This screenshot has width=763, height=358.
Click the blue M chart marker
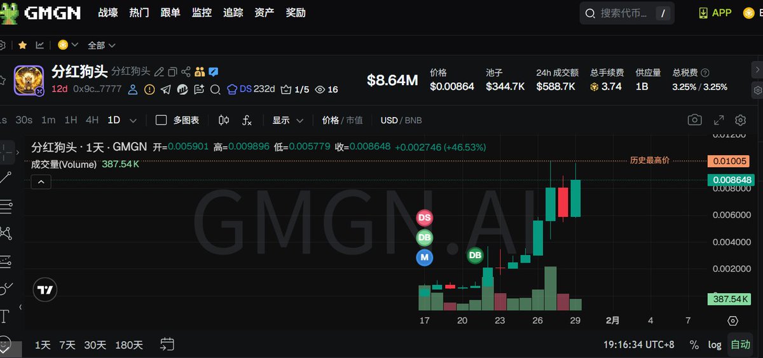pos(425,258)
